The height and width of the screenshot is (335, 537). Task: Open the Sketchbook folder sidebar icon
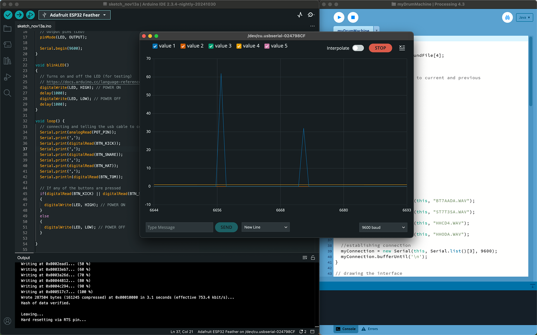[8, 28]
